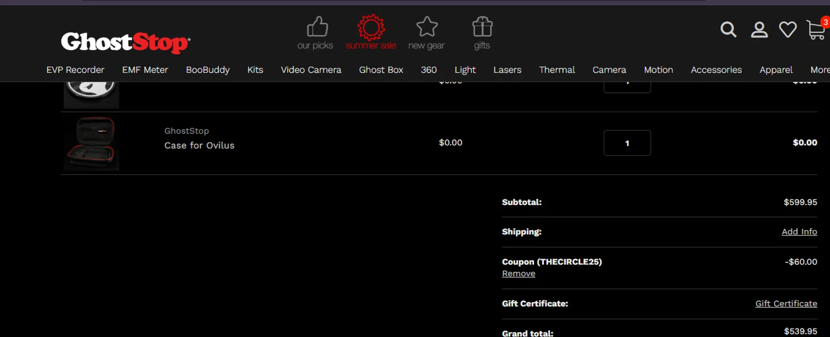The width and height of the screenshot is (830, 337).
Task: Select the 360 menu item
Action: coord(429,70)
